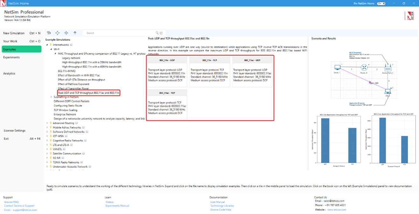Expand the Subnetting in NetSim node
The image size is (419, 214).
point(51,97)
